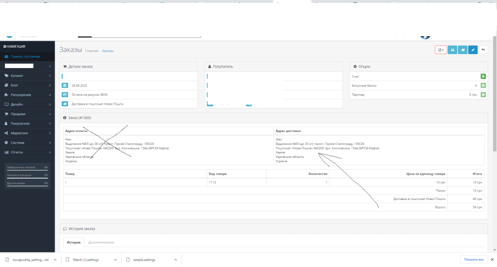Click the back arrow reply button

point(484,50)
